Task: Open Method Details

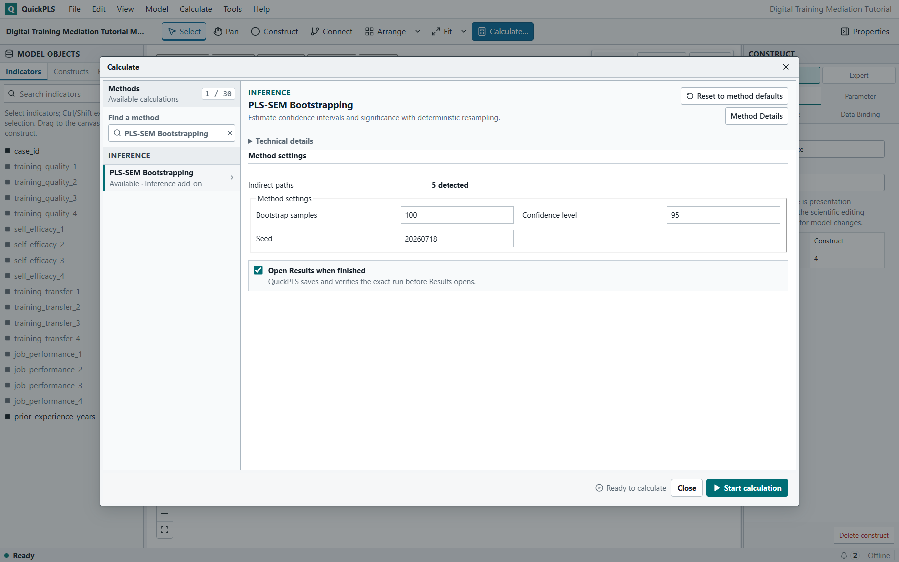Action: coord(756,116)
